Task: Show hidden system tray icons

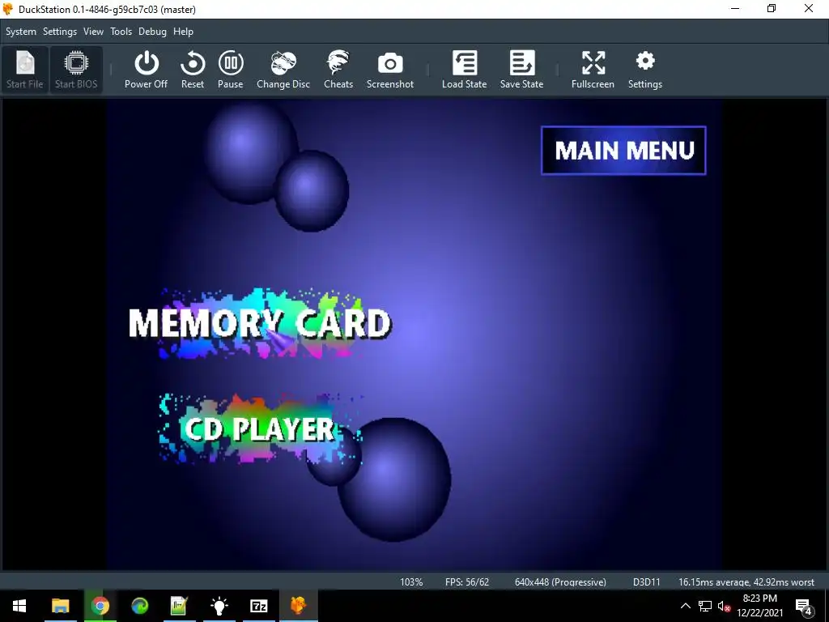Action: click(x=685, y=606)
